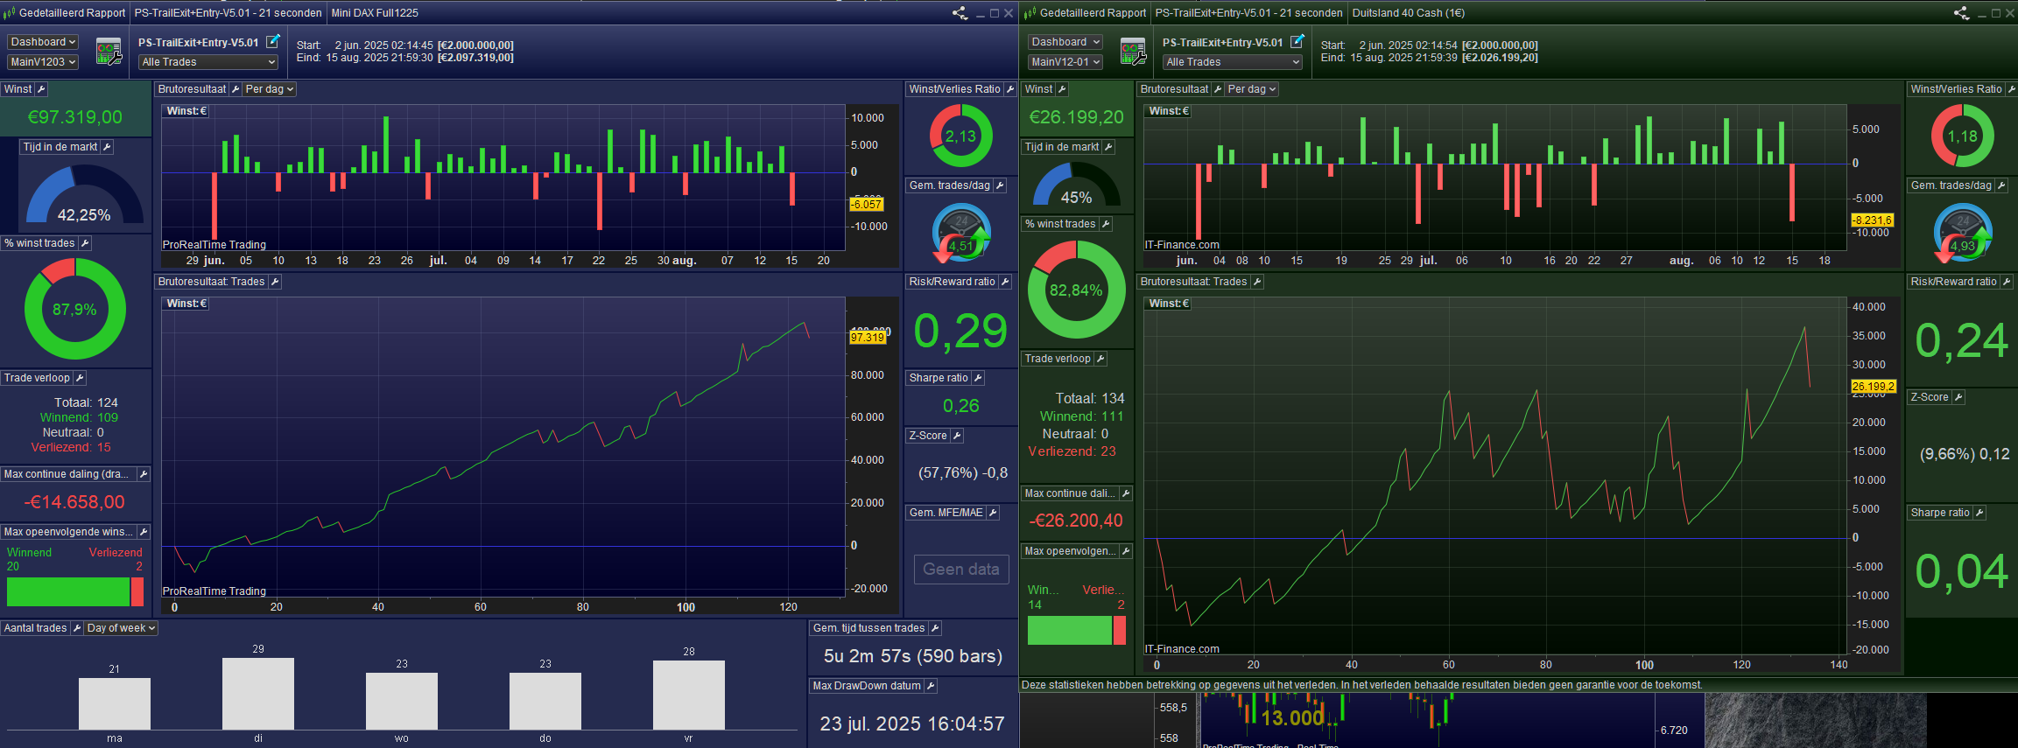The width and height of the screenshot is (2018, 748).
Task: Click Sharpe ratio wrench in Duitsland 40 window
Action: point(1979,513)
